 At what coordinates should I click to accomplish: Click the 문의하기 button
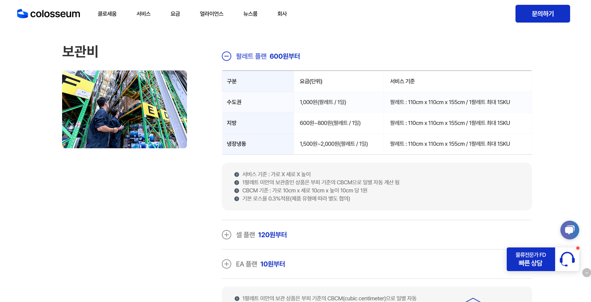(x=542, y=14)
